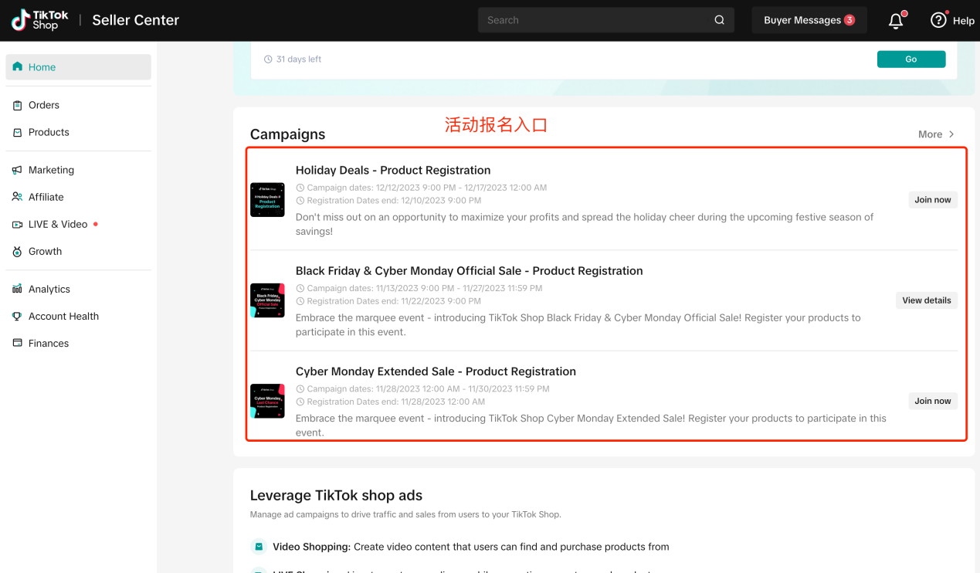The width and height of the screenshot is (980, 573).
Task: Go to Products in the sidebar
Action: click(49, 132)
